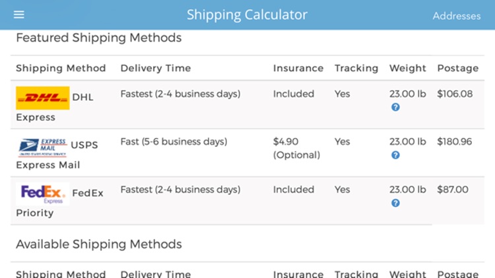Click the FedEx Express logo
This screenshot has width=495, height=278.
pos(43,194)
